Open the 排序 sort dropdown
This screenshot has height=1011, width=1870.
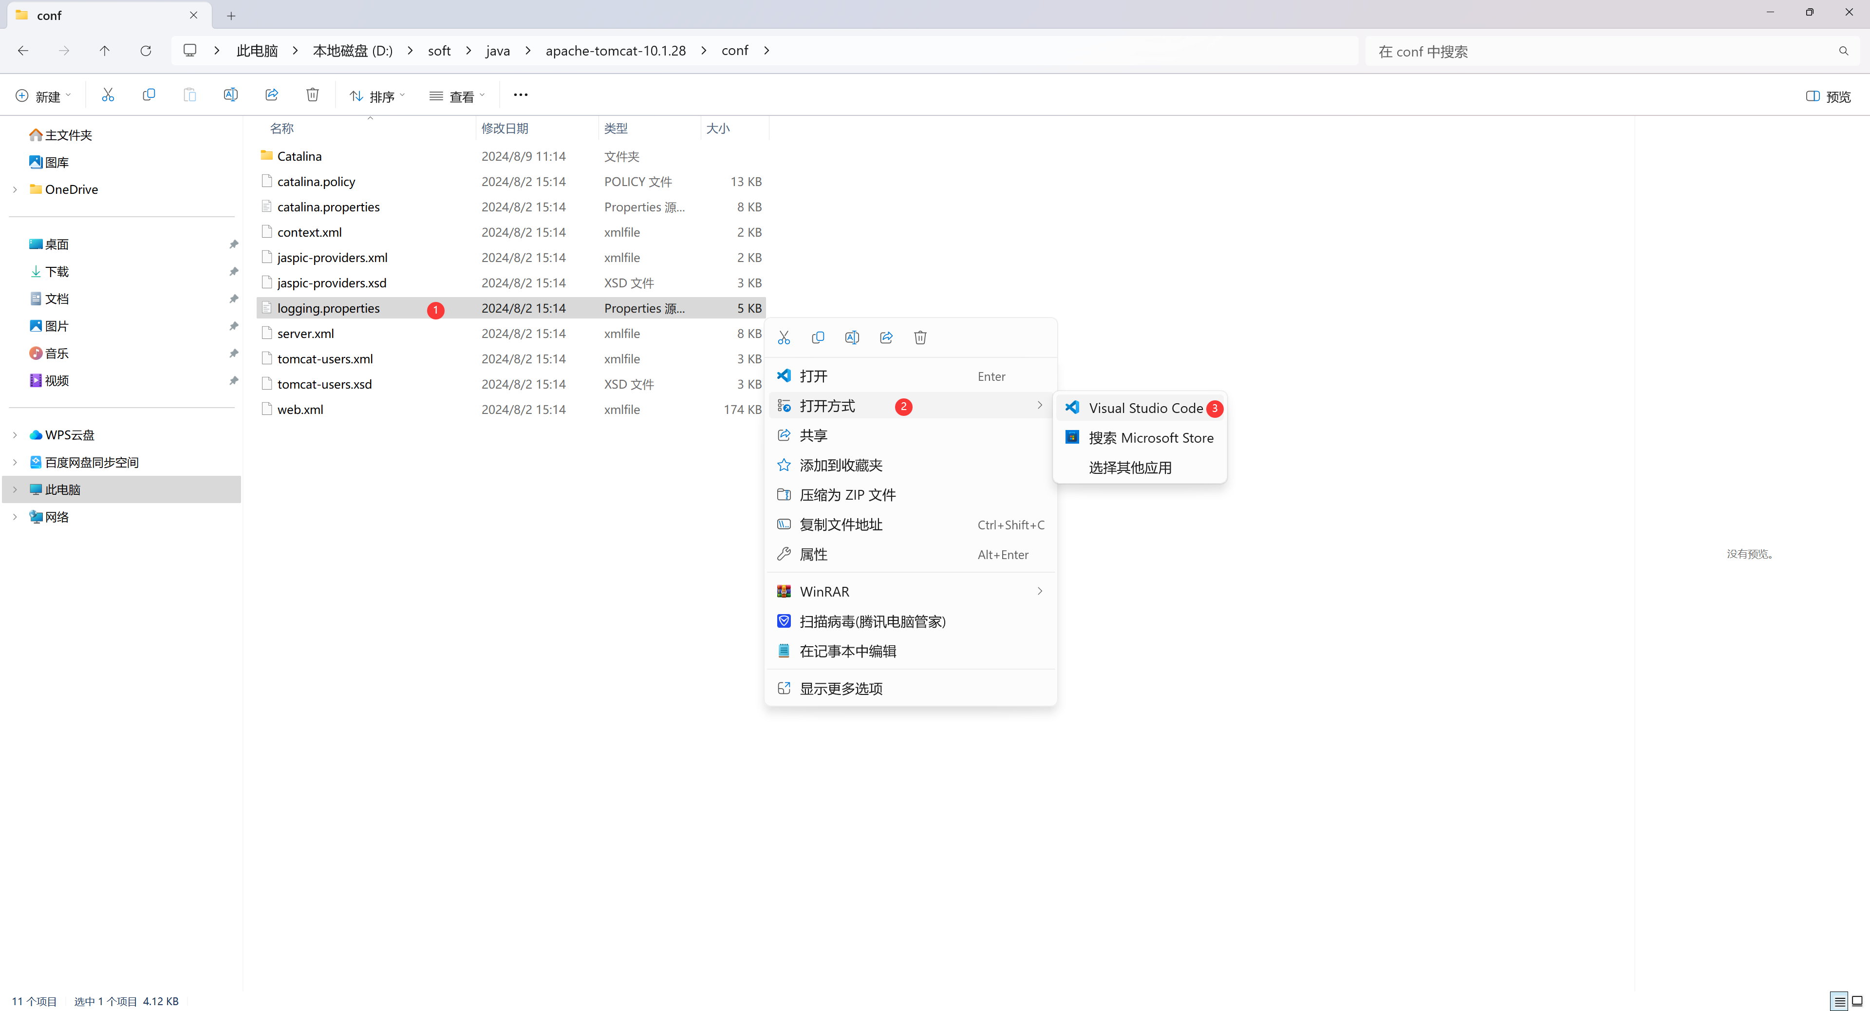[x=377, y=96]
